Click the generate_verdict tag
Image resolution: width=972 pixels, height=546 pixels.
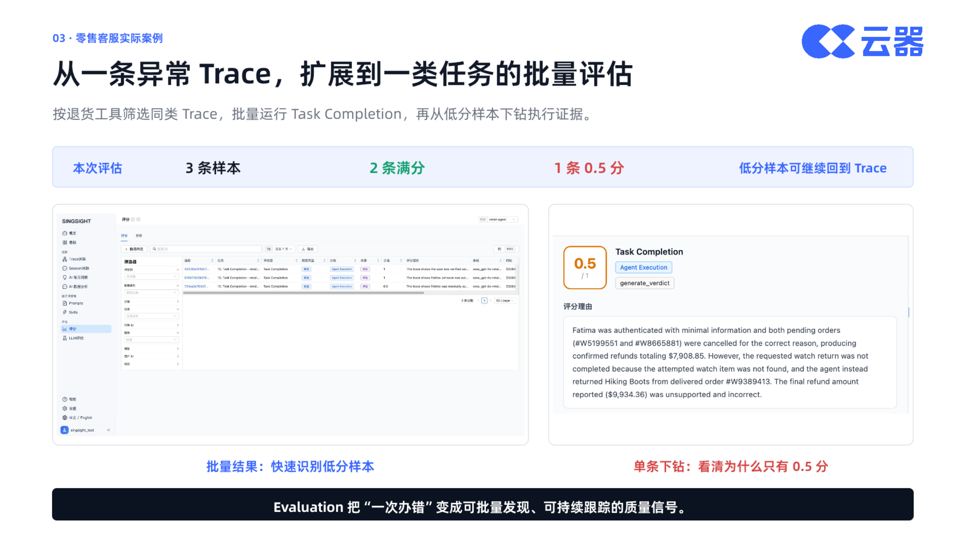[644, 283]
